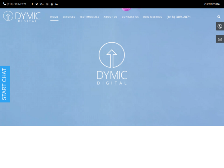
Task: Visit the Instagram profile icon
Action: pyautogui.click(x=47, y=4)
